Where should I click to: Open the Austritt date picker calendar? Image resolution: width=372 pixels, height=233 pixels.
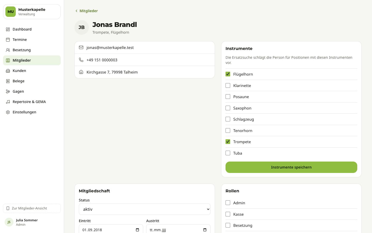[205, 230]
